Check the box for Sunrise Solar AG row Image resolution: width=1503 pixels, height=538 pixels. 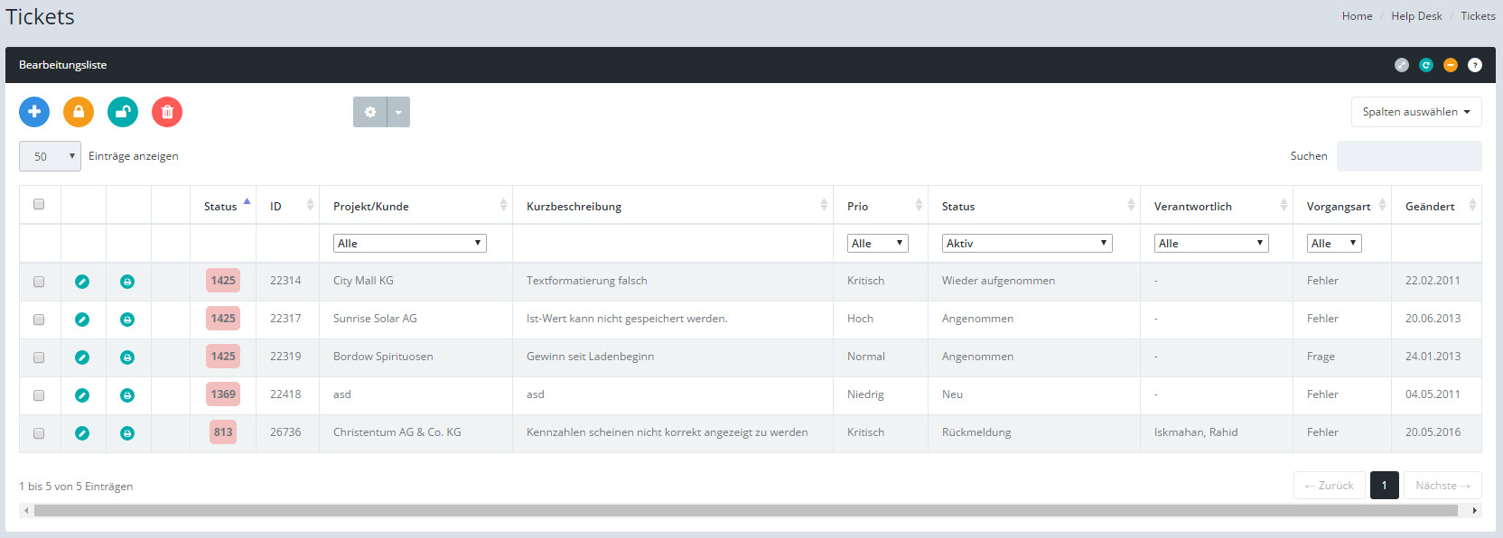39,320
